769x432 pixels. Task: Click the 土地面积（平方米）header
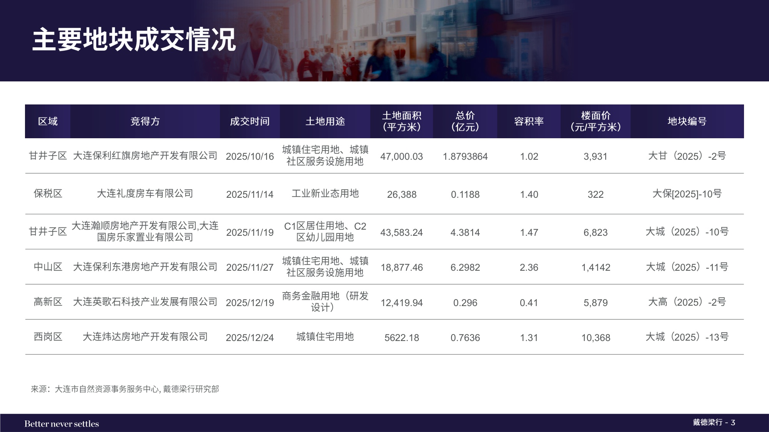click(401, 122)
